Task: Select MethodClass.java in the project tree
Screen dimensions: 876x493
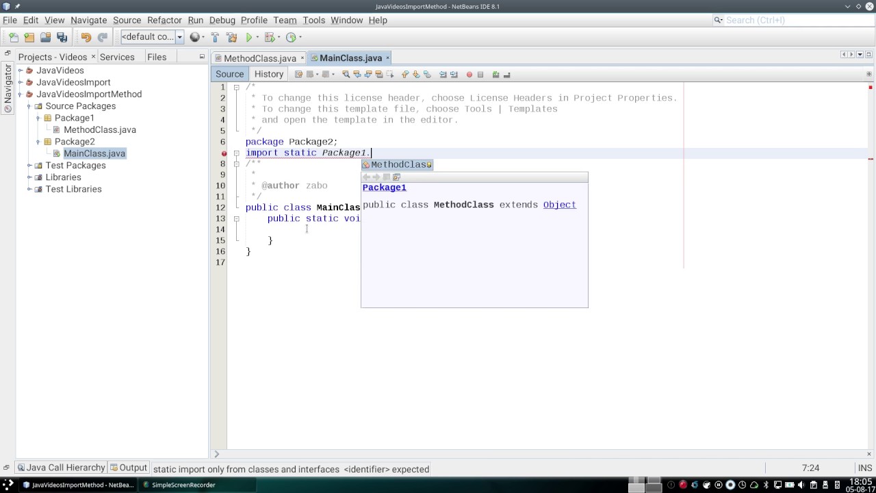Action: tap(100, 129)
